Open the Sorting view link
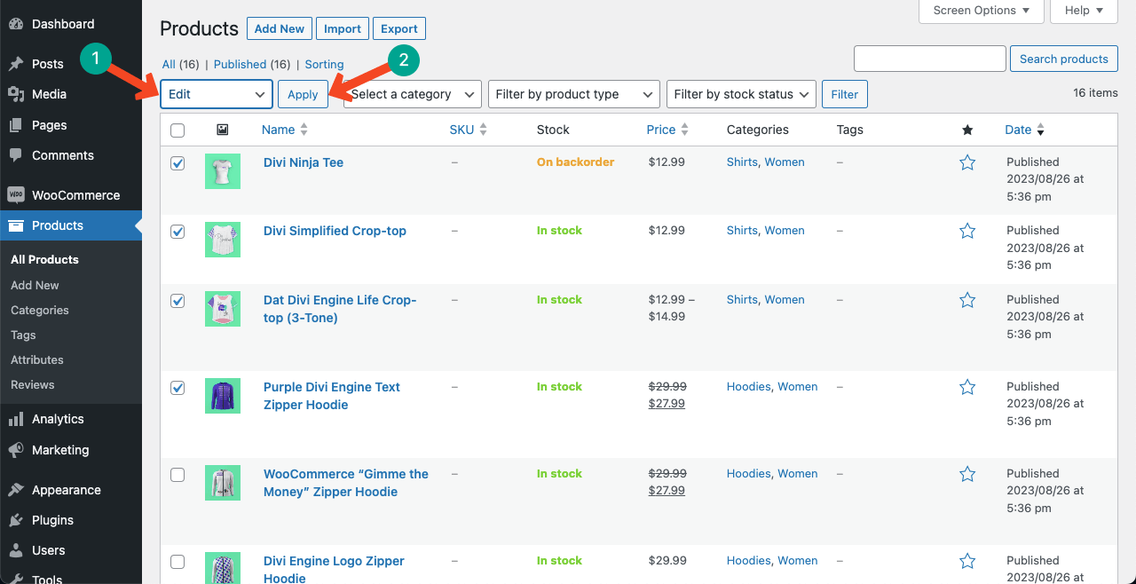Viewport: 1136px width, 584px height. 324,64
